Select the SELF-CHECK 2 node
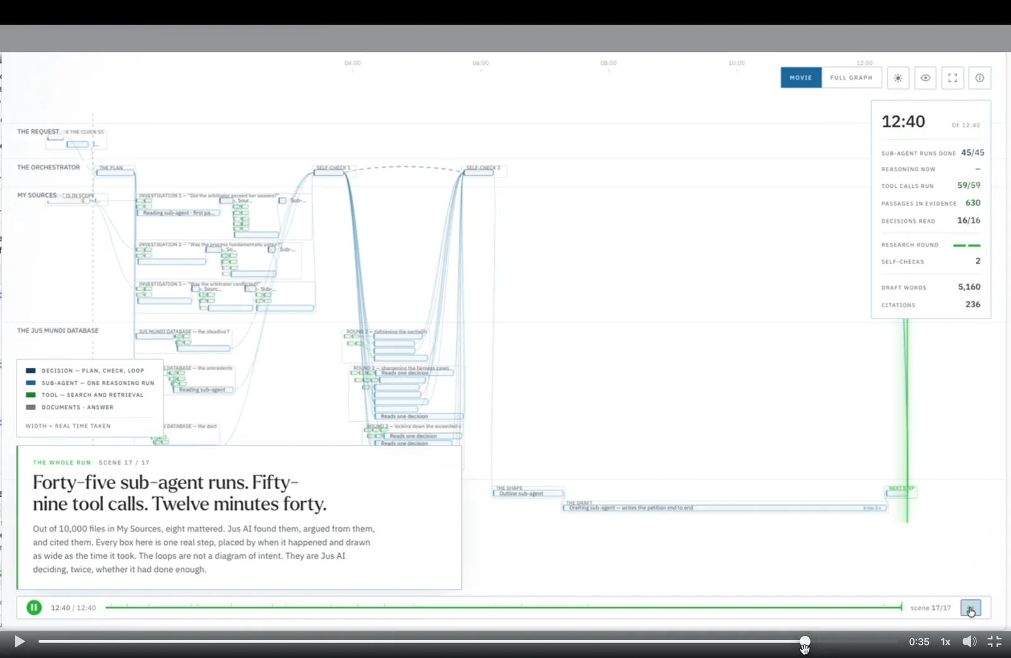Screen dimensions: 1011x658 tap(480, 171)
